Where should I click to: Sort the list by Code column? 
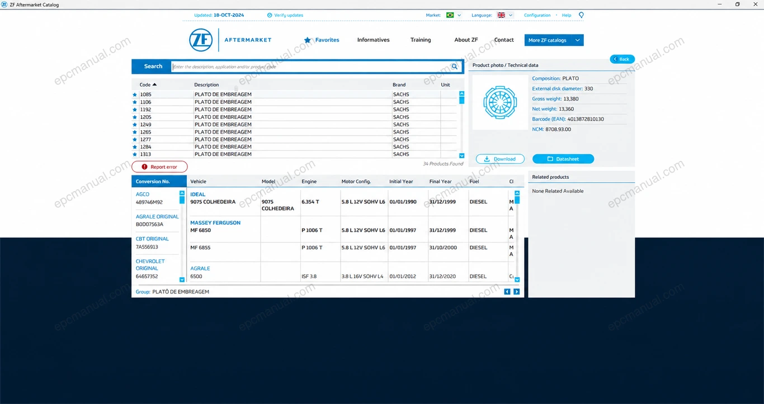click(148, 85)
